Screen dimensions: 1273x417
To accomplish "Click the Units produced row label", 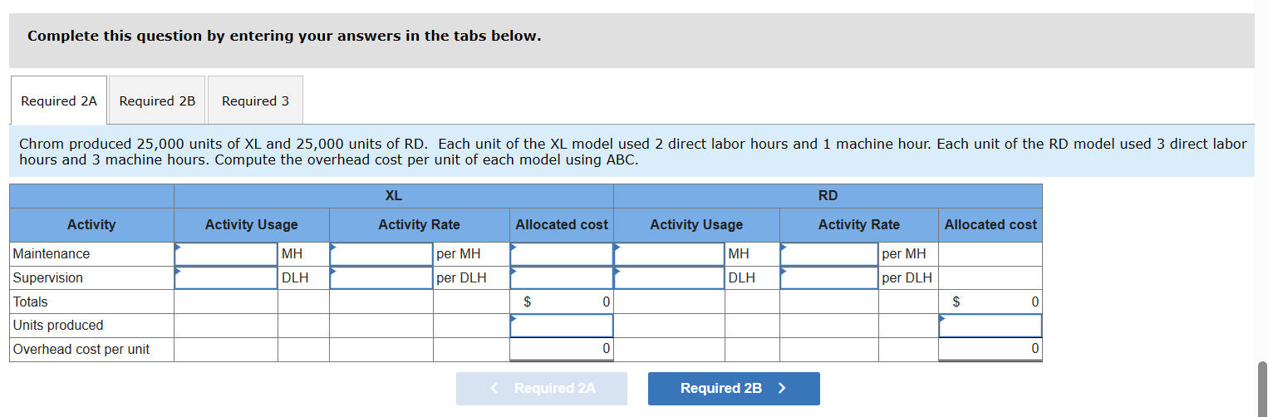I will pyautogui.click(x=58, y=325).
